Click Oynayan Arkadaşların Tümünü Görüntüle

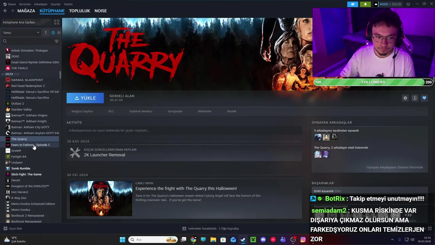(x=395, y=167)
